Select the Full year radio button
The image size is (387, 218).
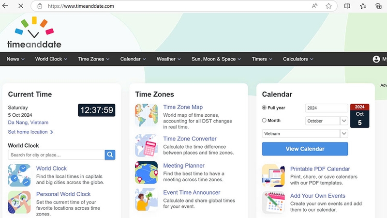pyautogui.click(x=264, y=108)
